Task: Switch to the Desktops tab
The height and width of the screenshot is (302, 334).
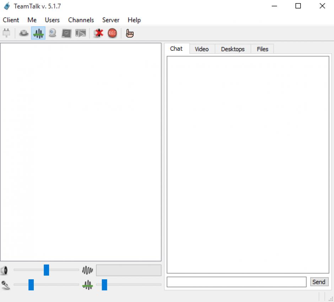Action: pos(233,49)
